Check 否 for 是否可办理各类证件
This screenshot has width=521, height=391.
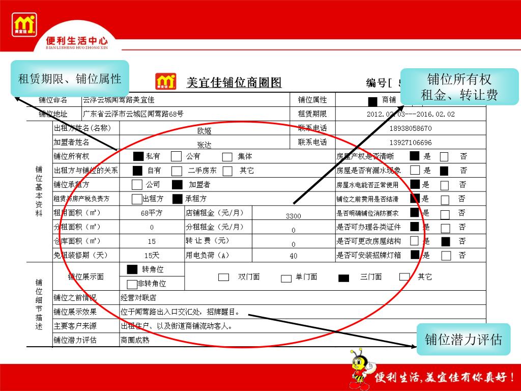pos(446,228)
